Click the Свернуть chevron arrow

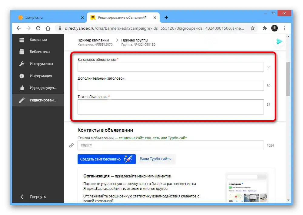click(22, 197)
